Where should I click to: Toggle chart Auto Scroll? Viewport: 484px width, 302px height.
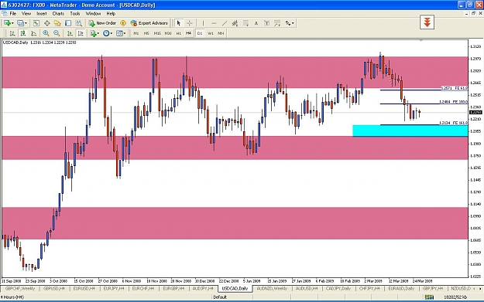click(x=70, y=33)
